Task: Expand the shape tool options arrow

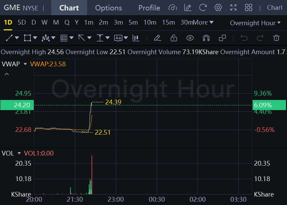Action: (35, 38)
